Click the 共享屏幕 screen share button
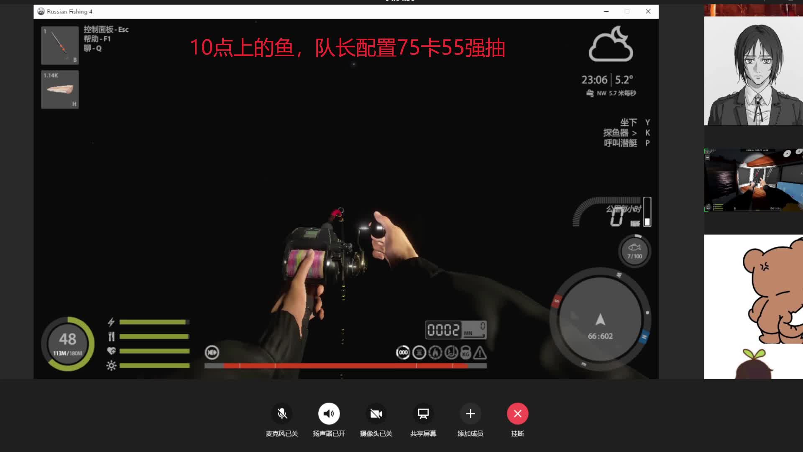Image resolution: width=803 pixels, height=452 pixels. click(x=423, y=413)
